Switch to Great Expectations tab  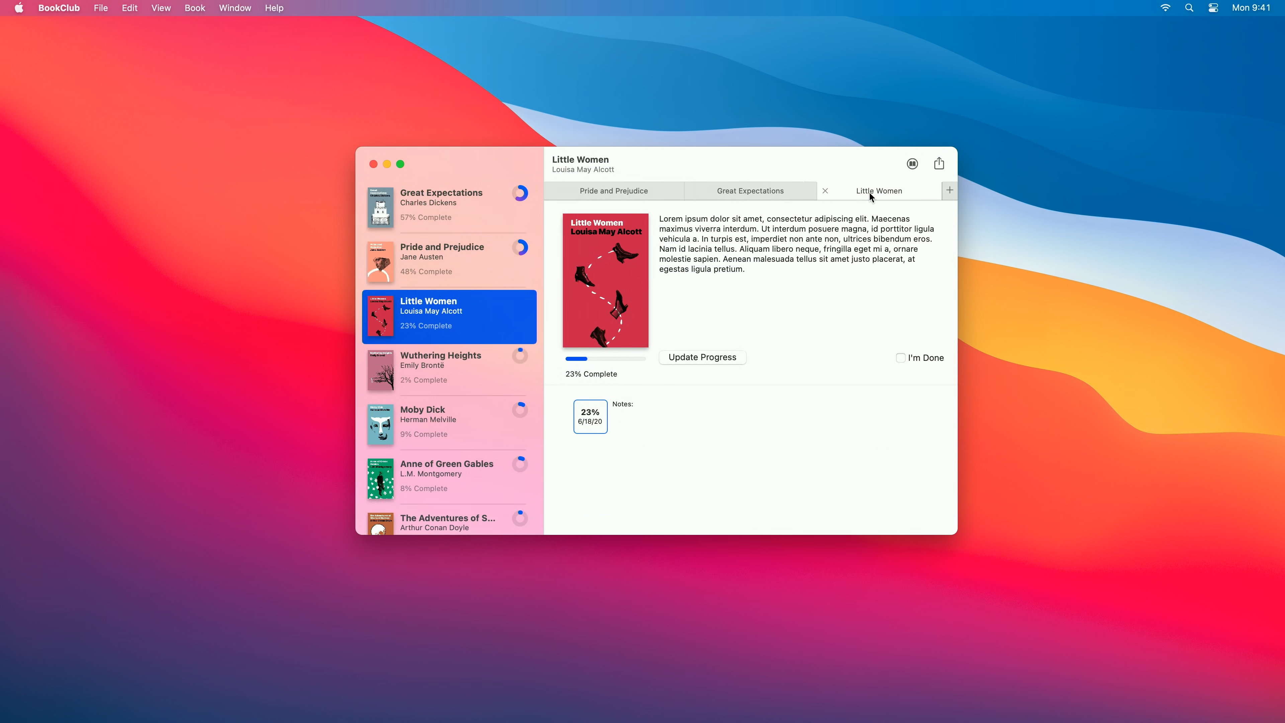point(750,191)
